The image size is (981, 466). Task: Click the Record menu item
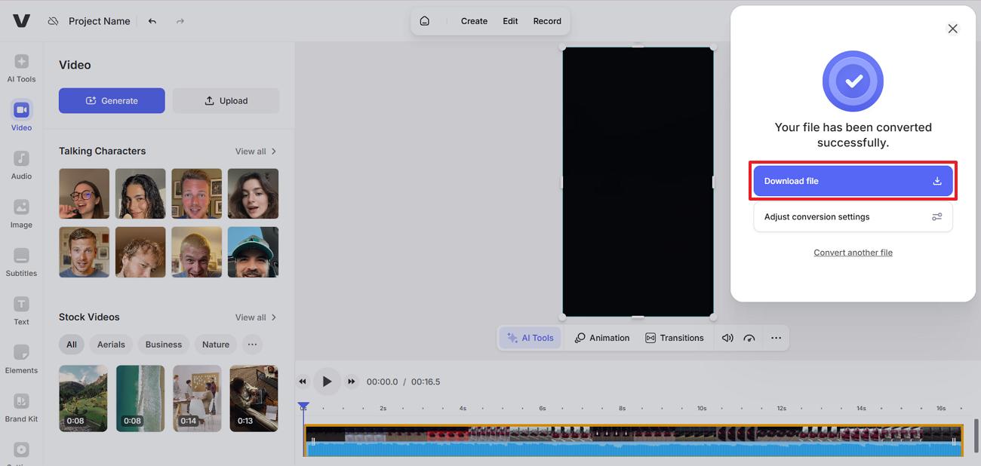pyautogui.click(x=547, y=21)
